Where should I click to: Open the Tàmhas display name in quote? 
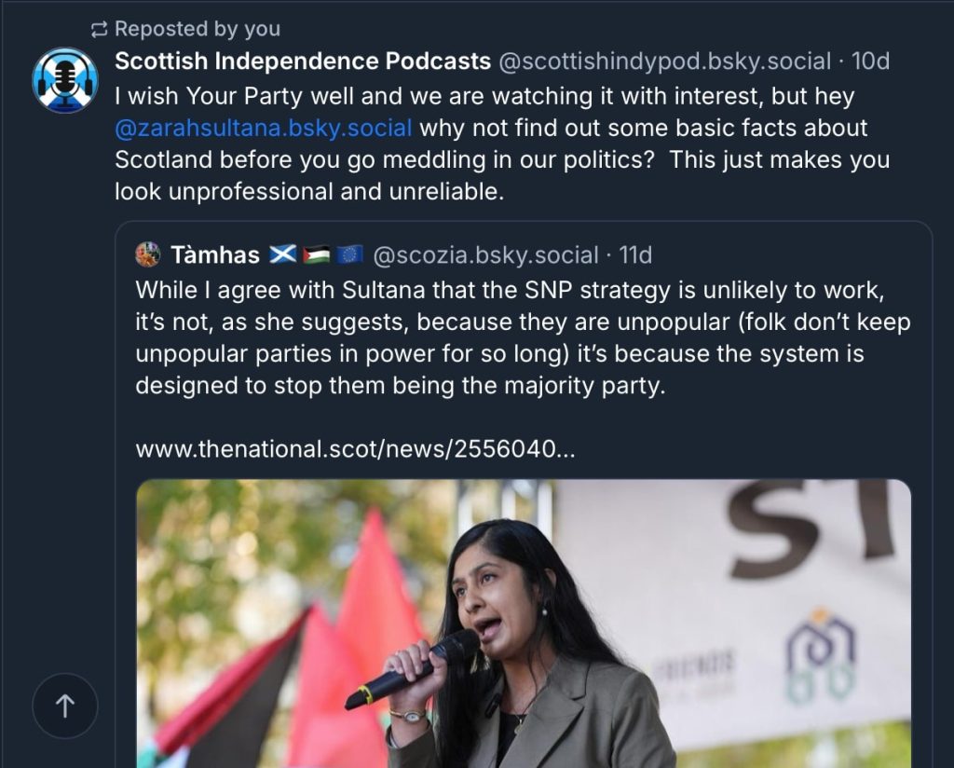pos(215,255)
